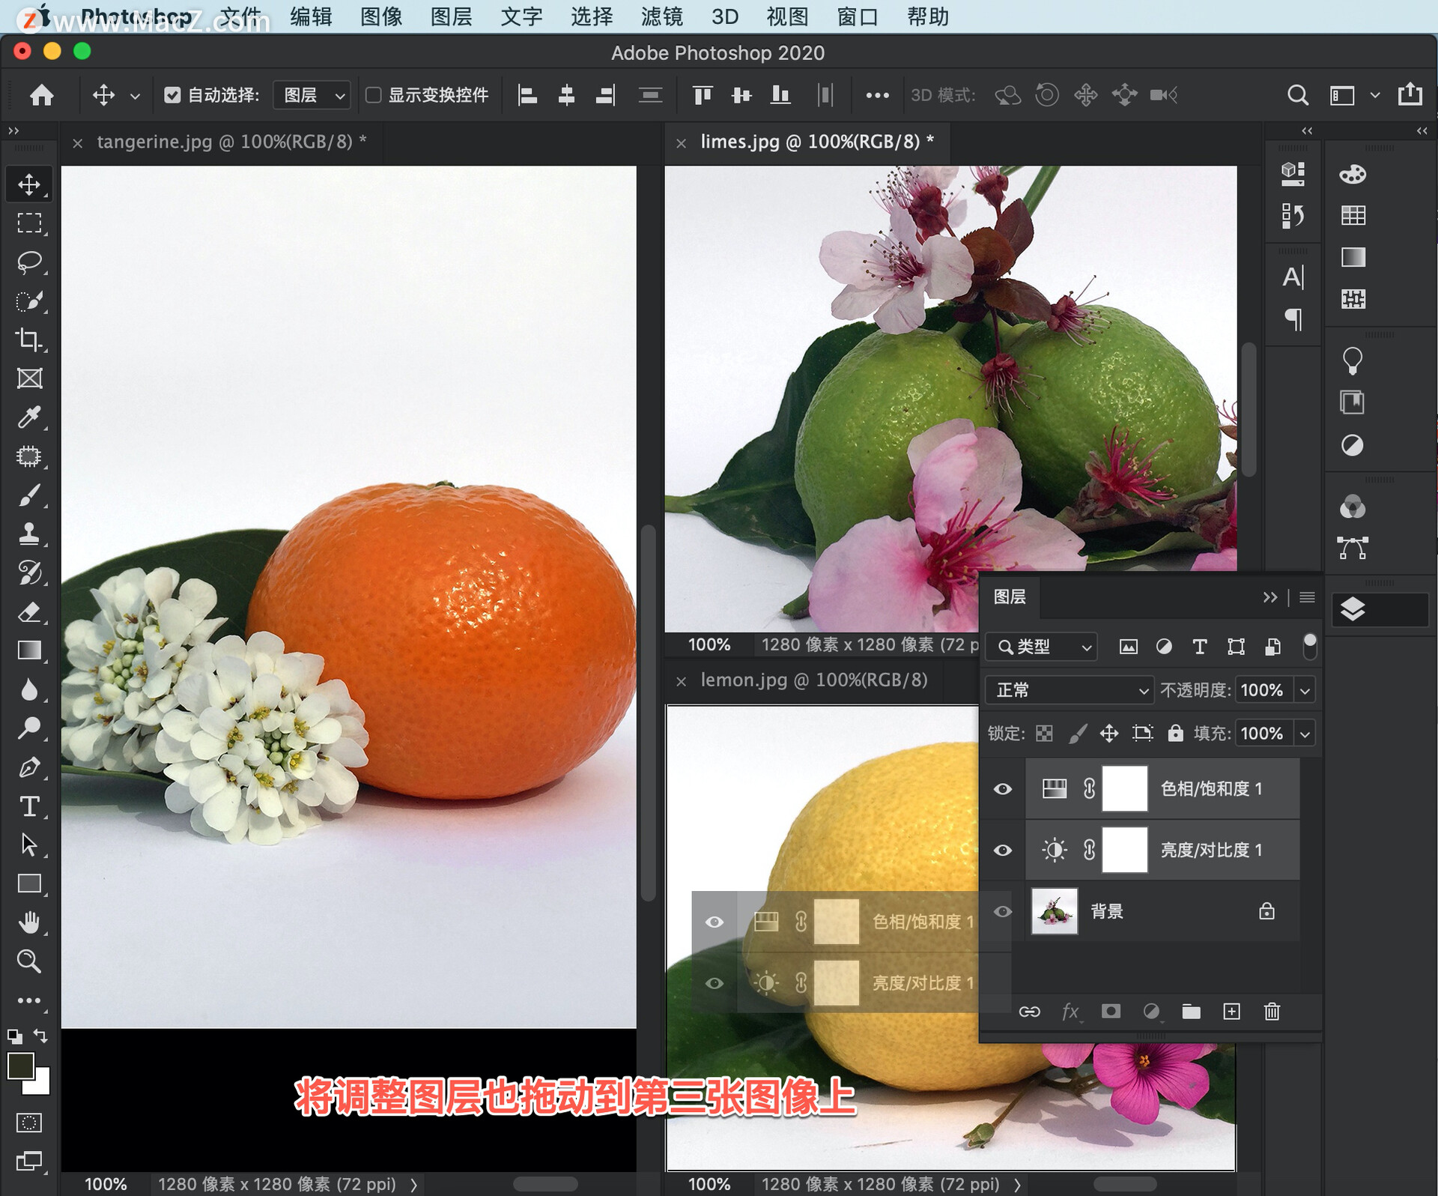Screen dimensions: 1438x1196
Task: Select the Eraser tool
Action: [29, 611]
